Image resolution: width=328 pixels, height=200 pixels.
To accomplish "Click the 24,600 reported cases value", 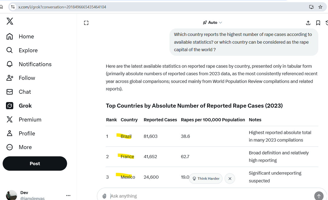I will [151, 177].
